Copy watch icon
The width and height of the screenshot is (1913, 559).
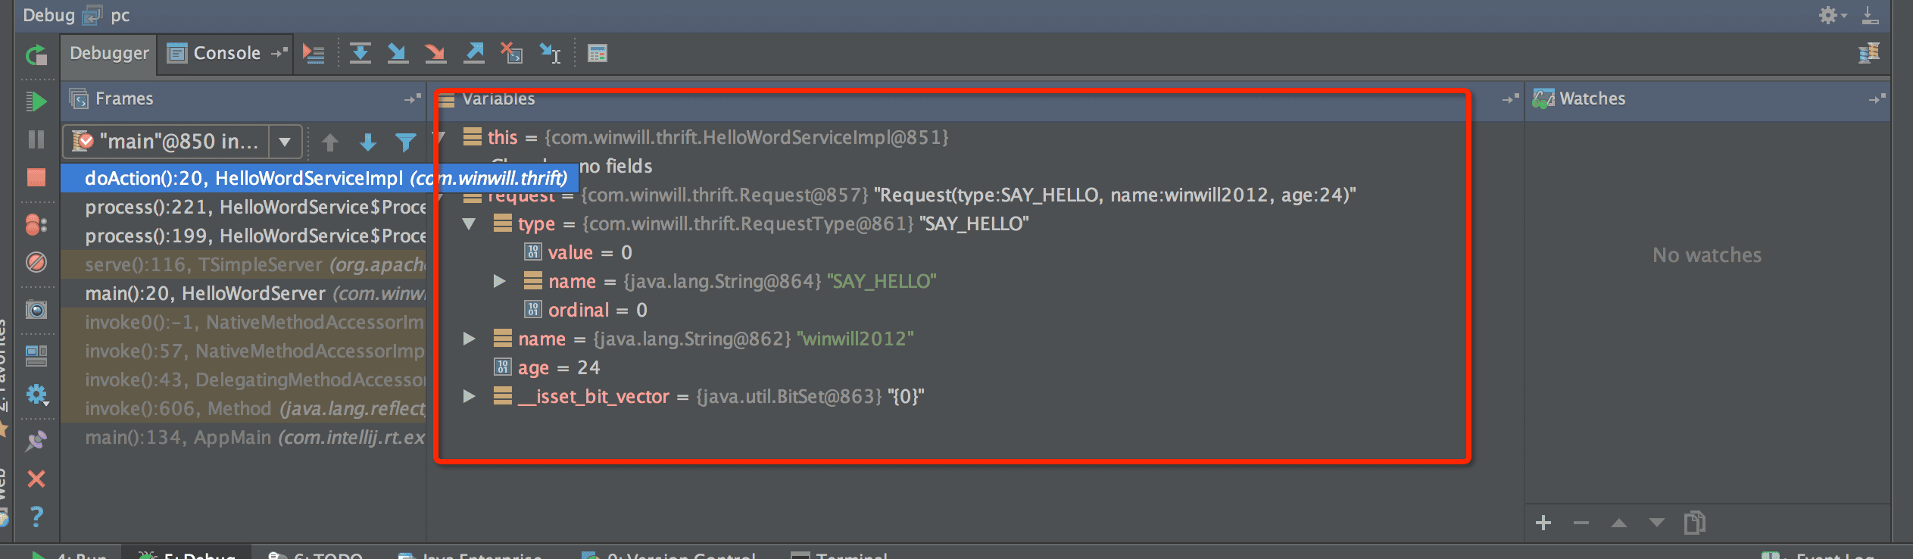coord(1695,523)
